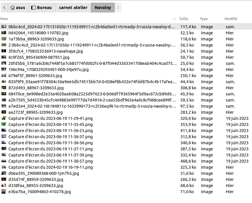252x203 pixels.
Task: Select thumbnail of d338faa_88955-3209633.jpg
Action: pyautogui.click(x=4, y=185)
